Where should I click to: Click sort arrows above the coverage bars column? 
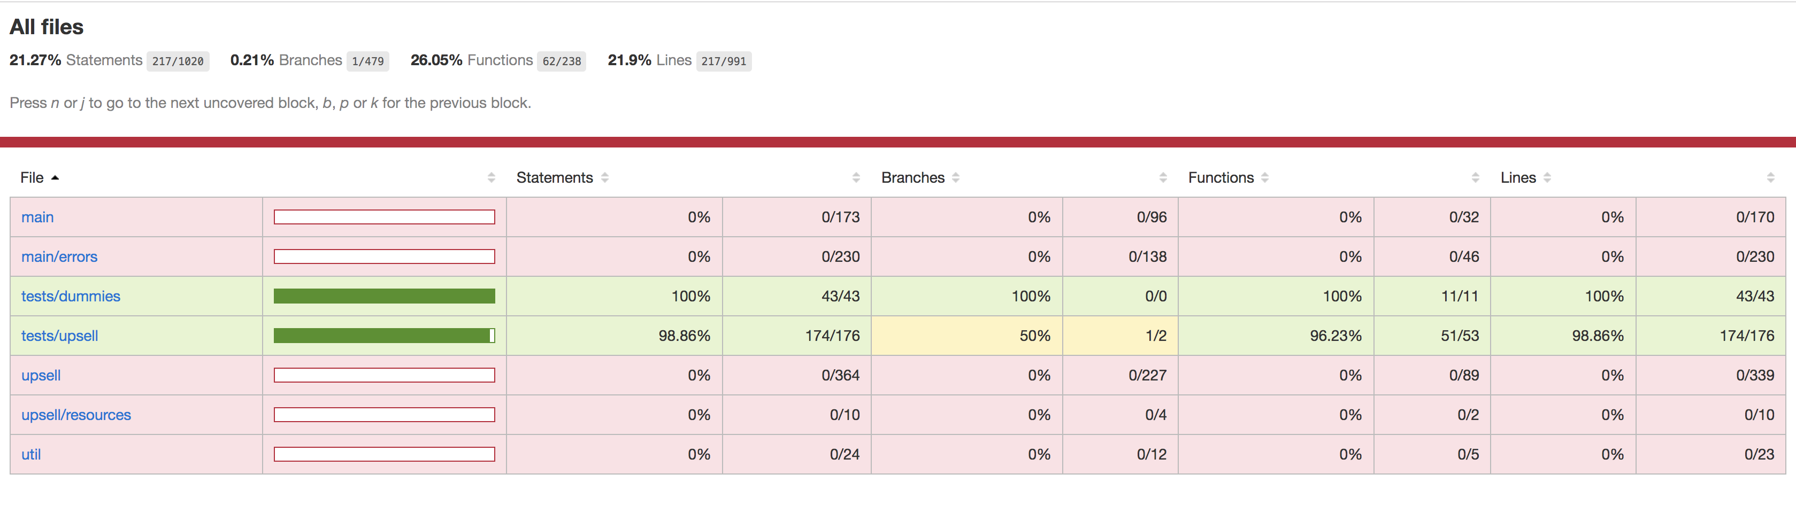click(492, 178)
